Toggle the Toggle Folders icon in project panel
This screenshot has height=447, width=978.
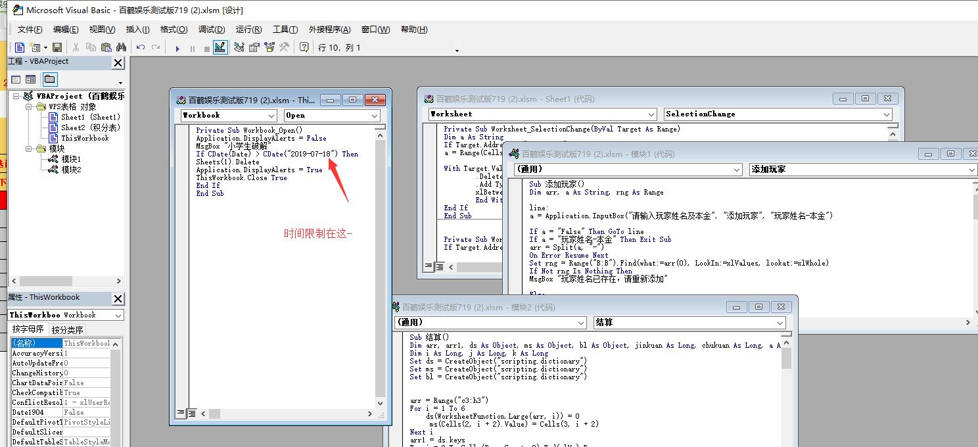(x=49, y=80)
